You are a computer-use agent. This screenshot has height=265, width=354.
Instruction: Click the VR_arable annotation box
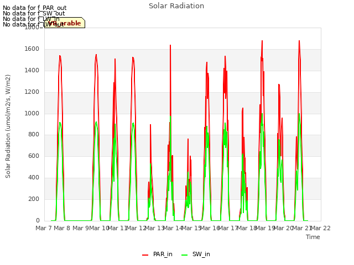(65, 23)
